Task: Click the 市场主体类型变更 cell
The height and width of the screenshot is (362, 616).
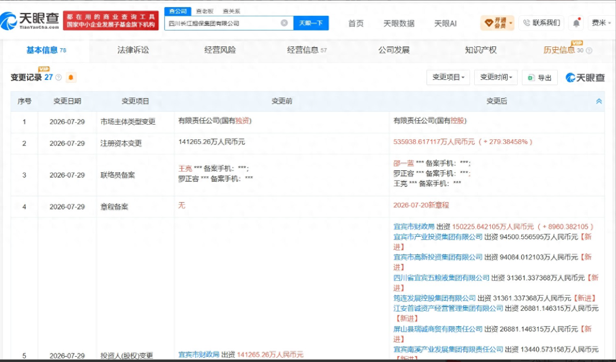Action: (128, 122)
